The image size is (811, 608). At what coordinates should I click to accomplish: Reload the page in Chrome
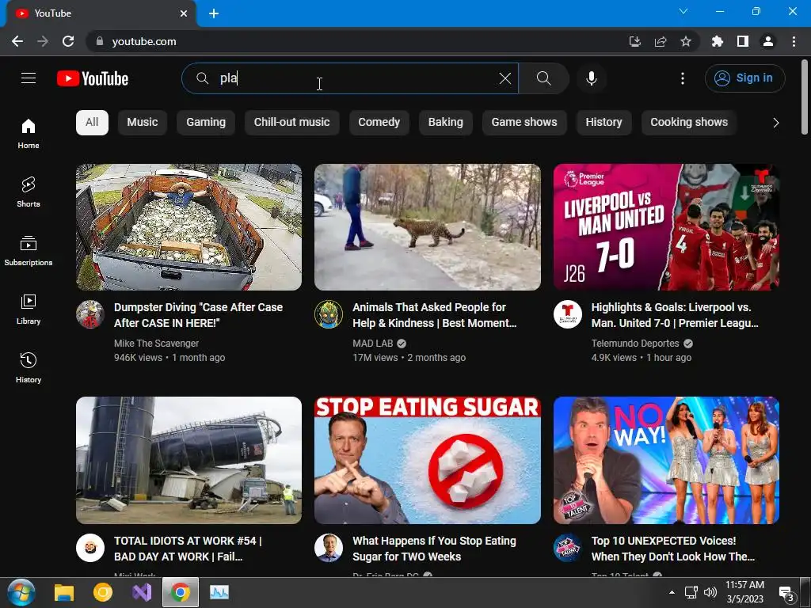[x=68, y=41]
